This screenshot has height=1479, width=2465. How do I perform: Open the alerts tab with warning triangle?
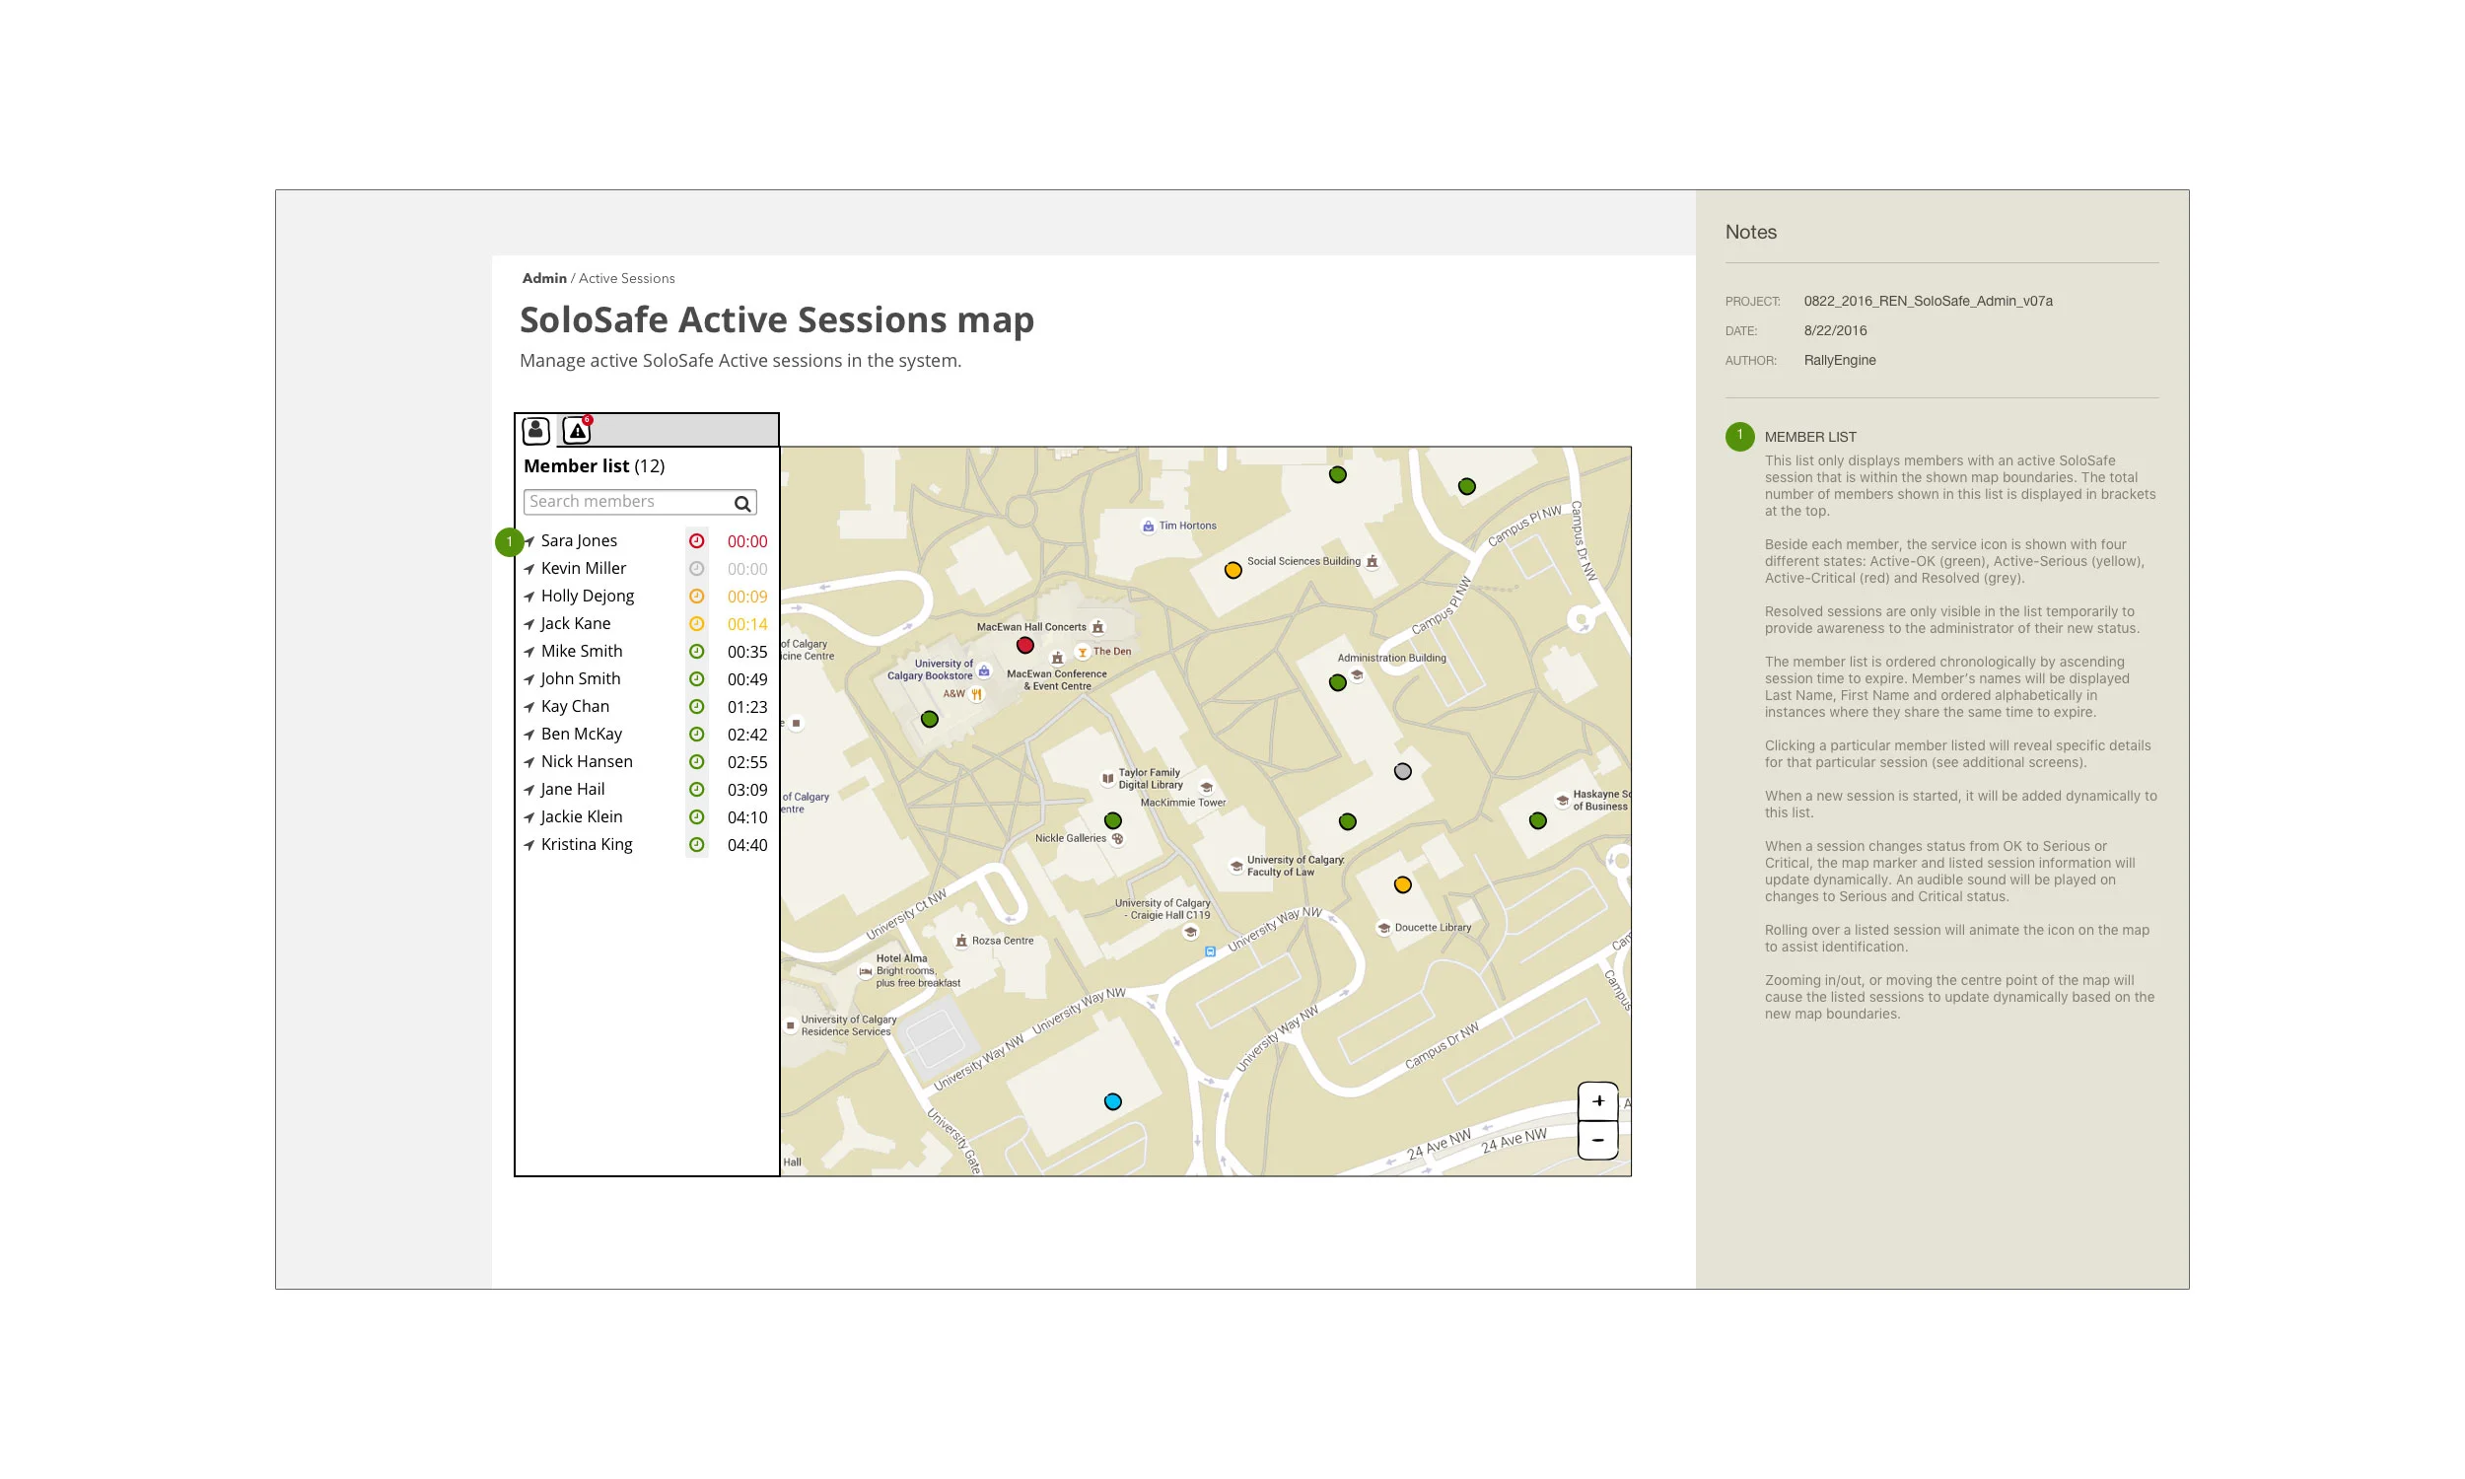(x=577, y=431)
